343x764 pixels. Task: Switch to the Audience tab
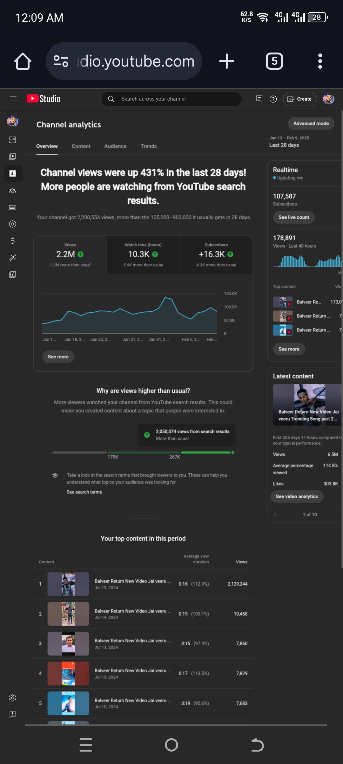pyautogui.click(x=115, y=146)
